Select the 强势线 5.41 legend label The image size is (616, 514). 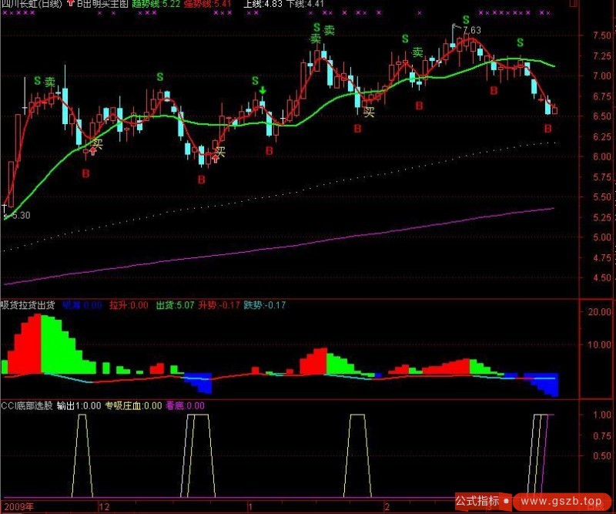point(209,4)
